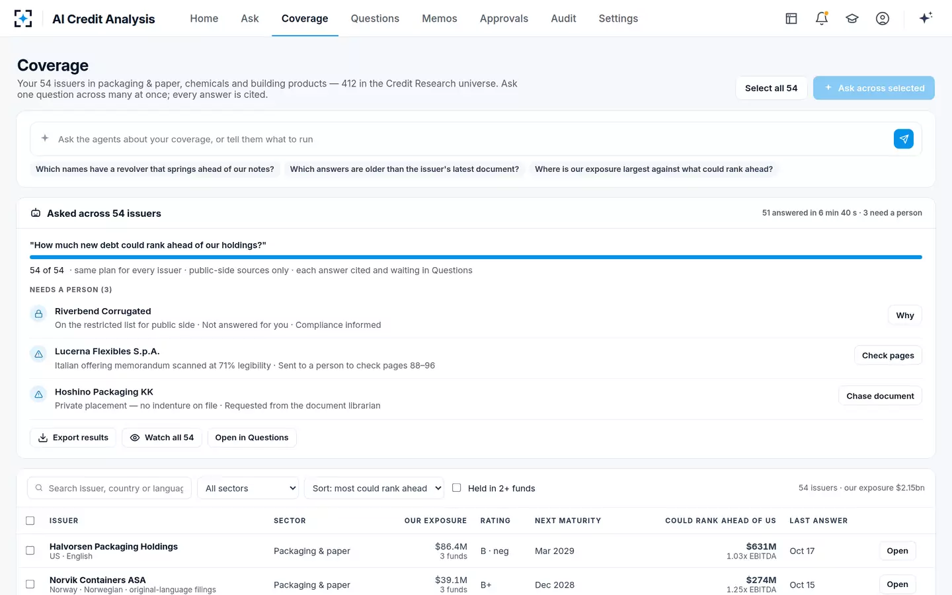
Task: Click the graduation cap learning icon
Action: [852, 19]
